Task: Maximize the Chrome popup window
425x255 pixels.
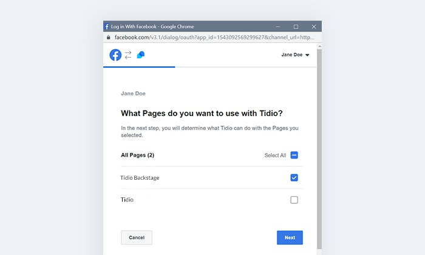Action: [x=296, y=27]
